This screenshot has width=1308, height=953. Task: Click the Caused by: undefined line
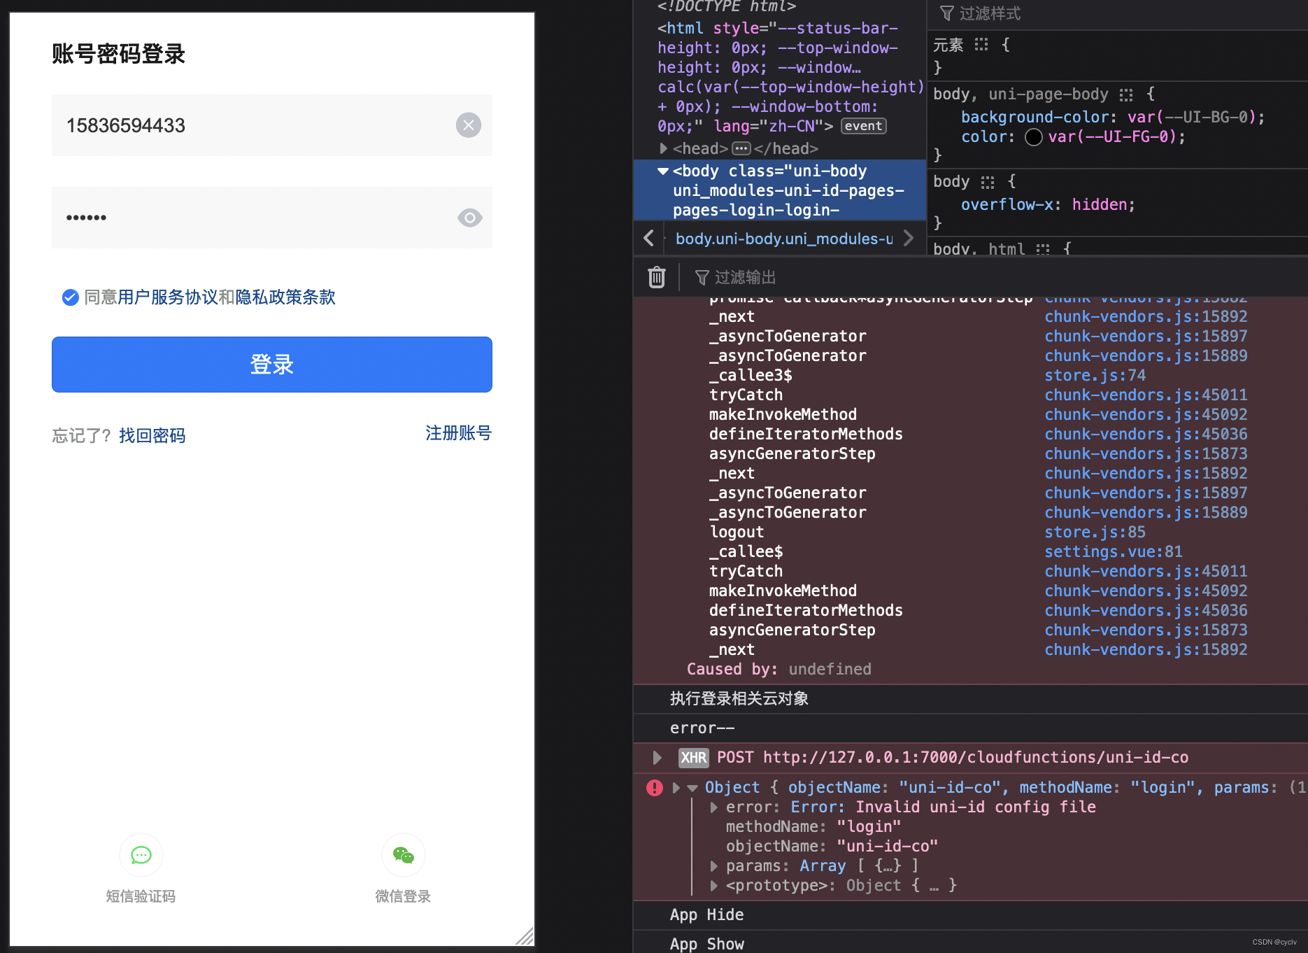[779, 670]
